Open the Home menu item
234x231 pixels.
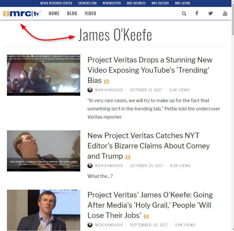54,13
